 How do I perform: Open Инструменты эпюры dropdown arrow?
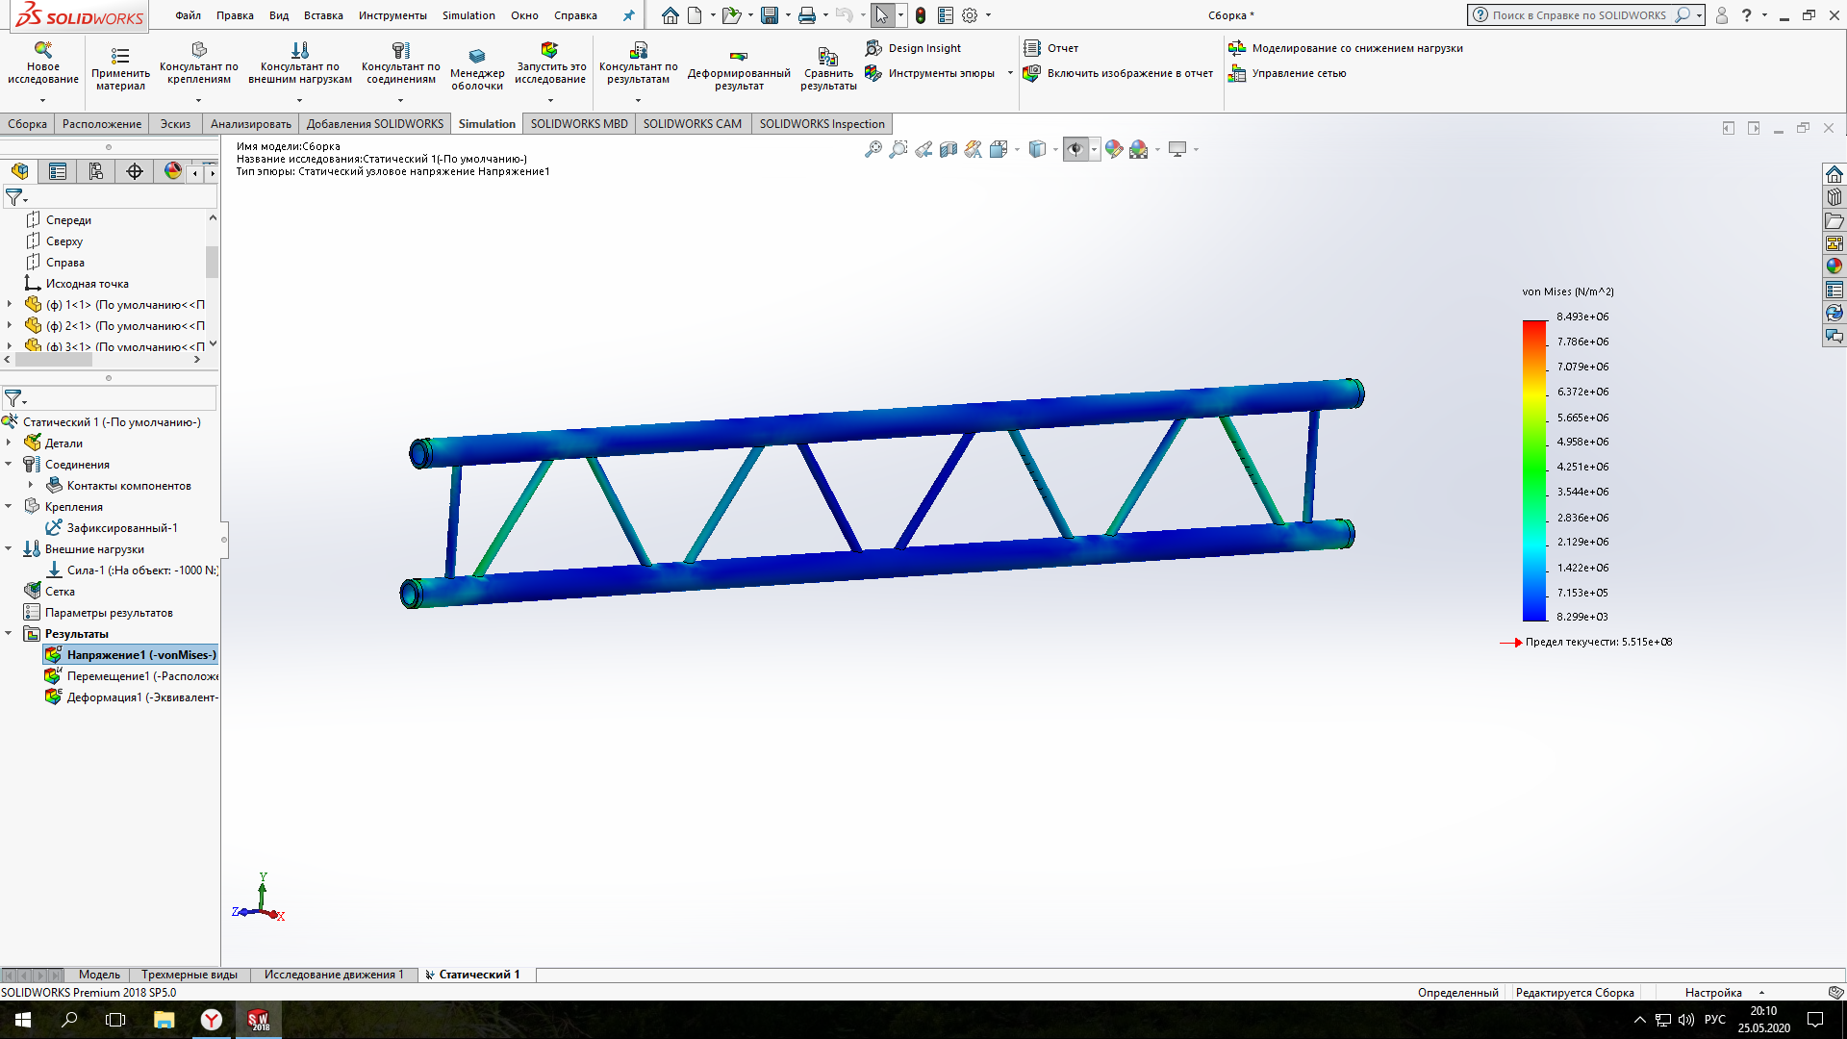(x=1010, y=73)
